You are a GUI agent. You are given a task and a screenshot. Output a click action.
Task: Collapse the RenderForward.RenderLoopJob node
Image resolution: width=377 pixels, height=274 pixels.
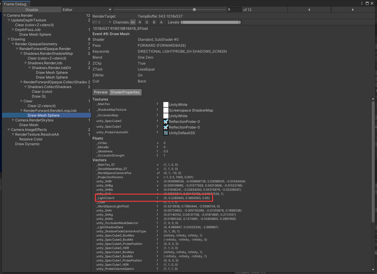click(x=21, y=111)
